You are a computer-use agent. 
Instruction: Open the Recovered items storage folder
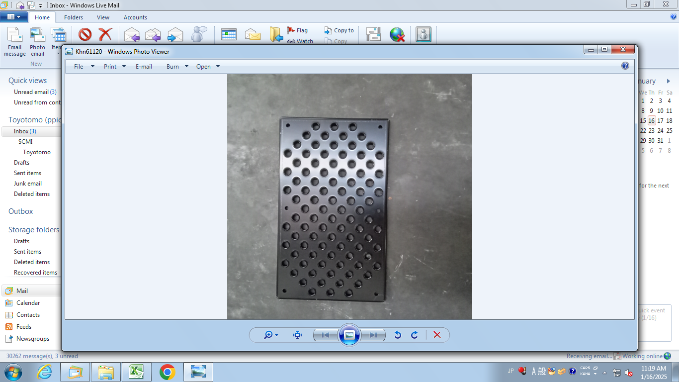coord(35,273)
